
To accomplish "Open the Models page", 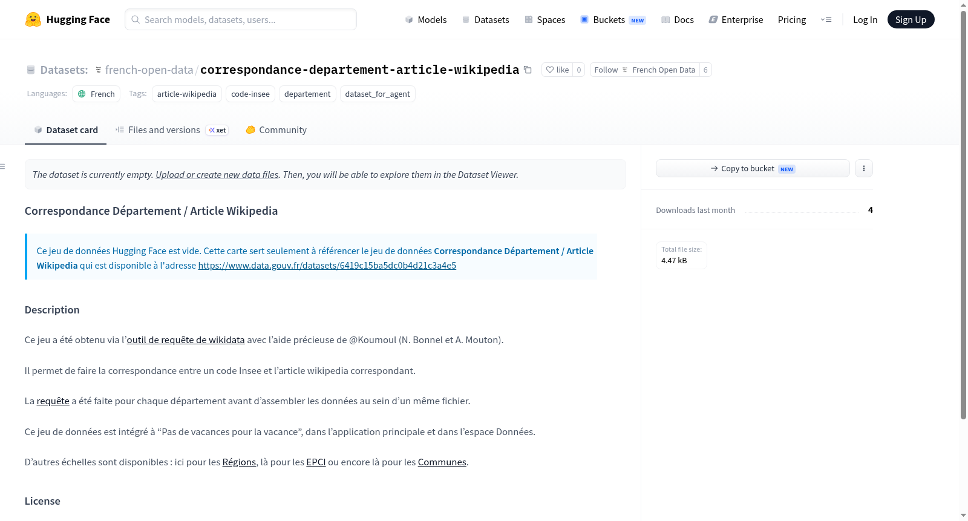I will pyautogui.click(x=426, y=19).
